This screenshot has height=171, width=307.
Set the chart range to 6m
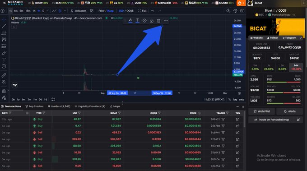(x=23, y=99)
